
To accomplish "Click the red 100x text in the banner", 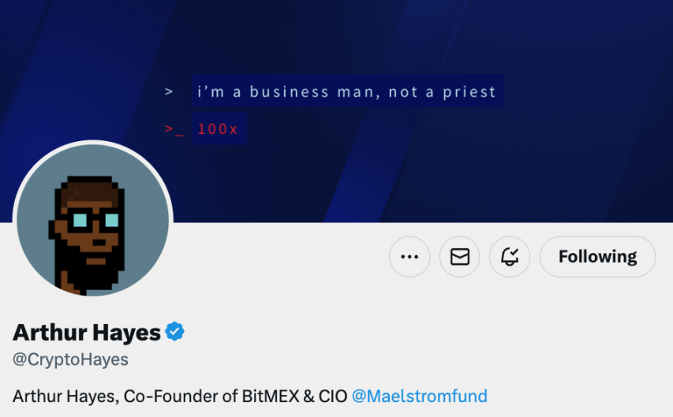I will coord(218,129).
